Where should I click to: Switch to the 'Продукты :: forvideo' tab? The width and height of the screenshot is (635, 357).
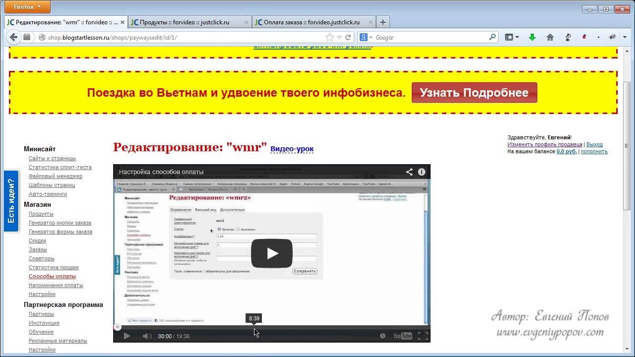tap(190, 22)
